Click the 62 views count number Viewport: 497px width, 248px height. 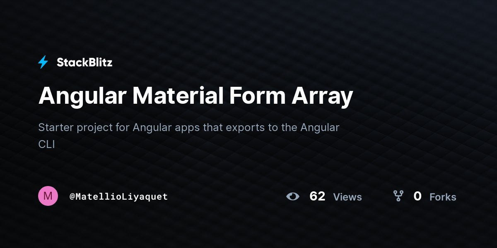(x=317, y=196)
